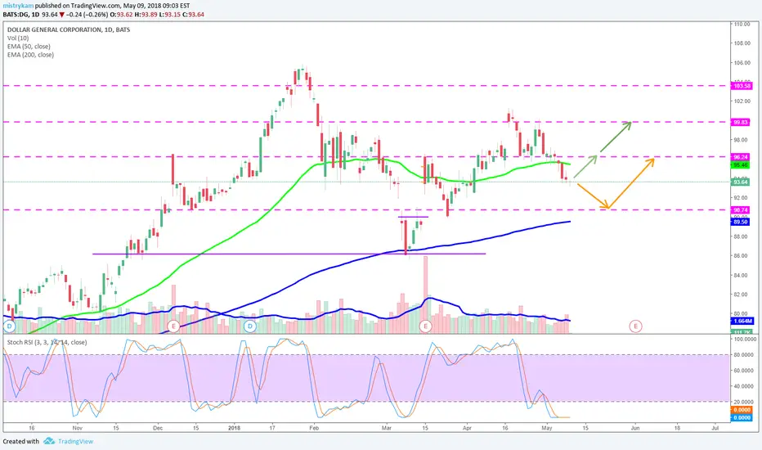Click the 60.0000 Stoch RSI axis label
This screenshot has width=762, height=450.
coord(743,371)
